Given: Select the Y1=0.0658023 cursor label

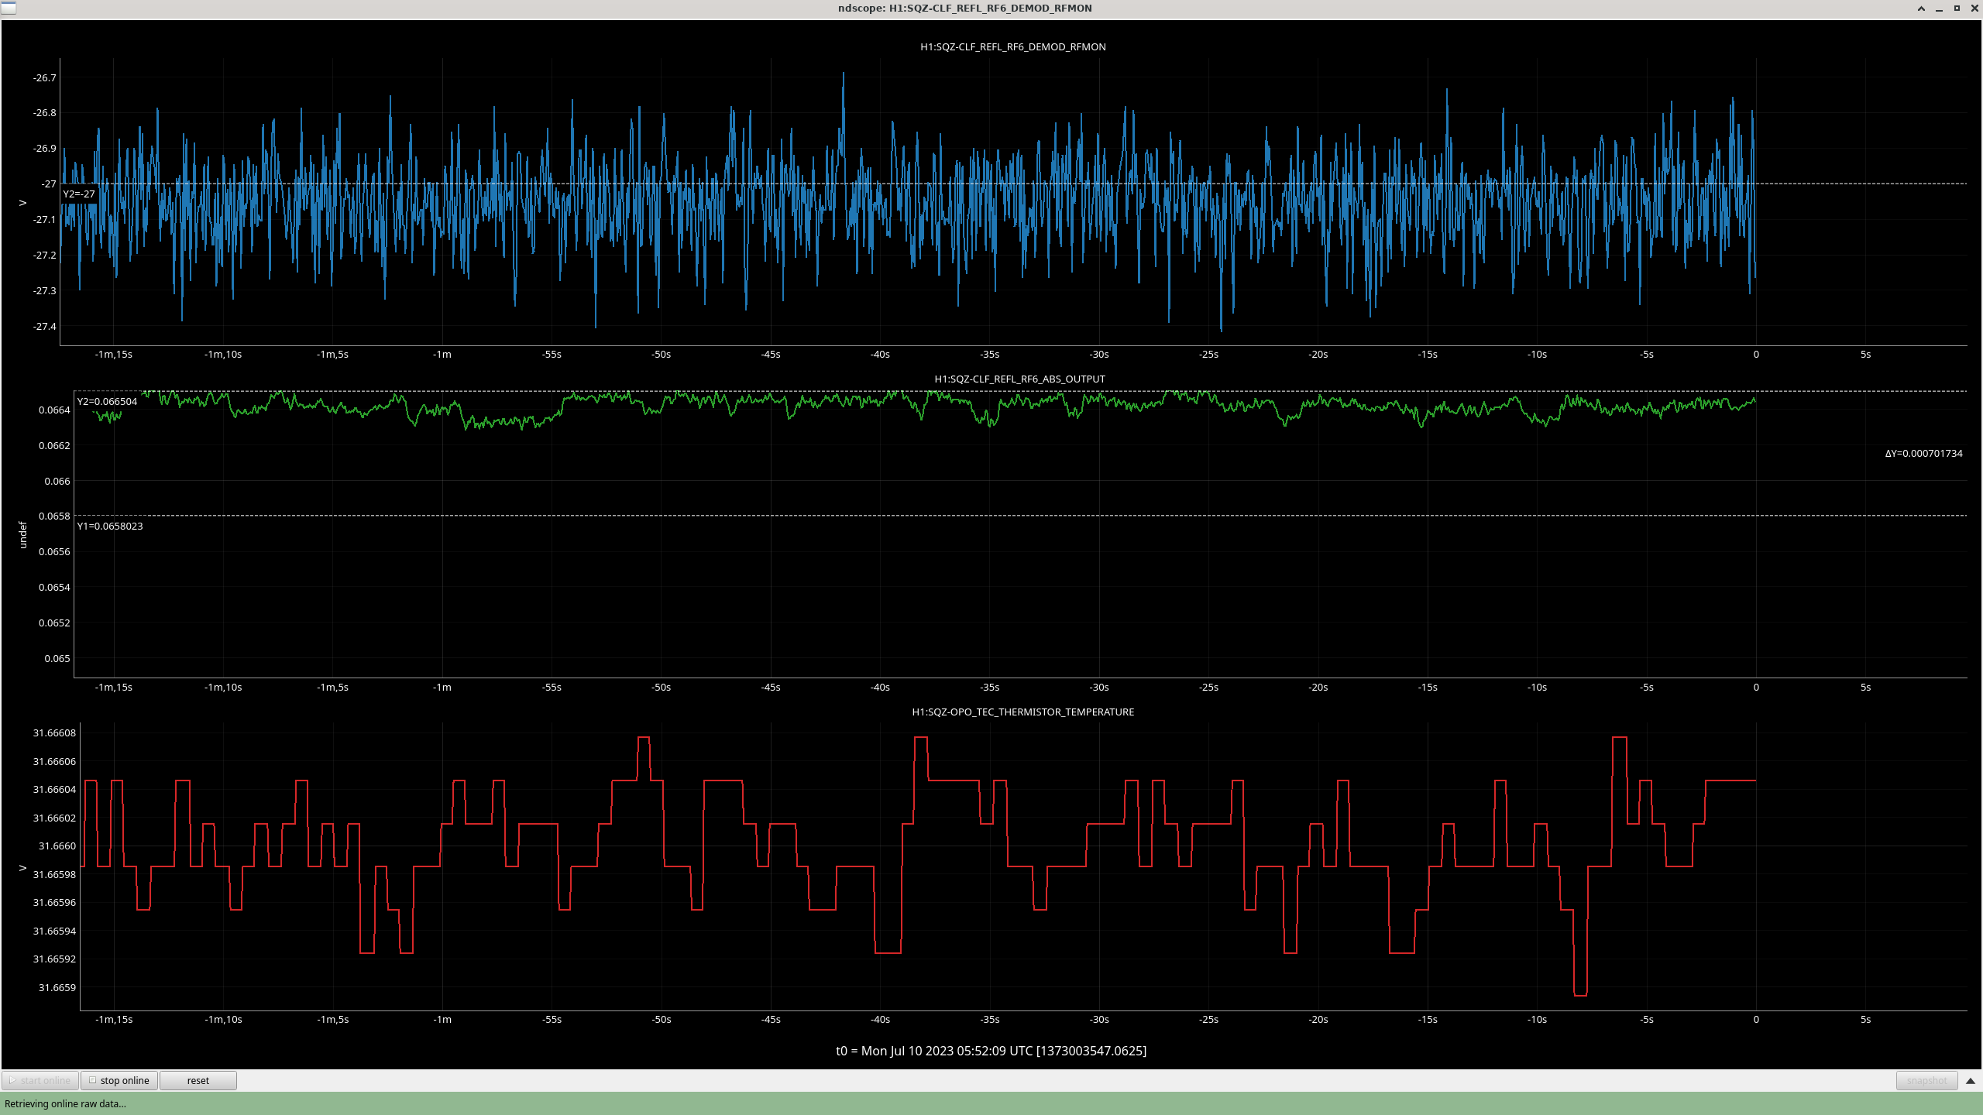Looking at the screenshot, I should pos(110,526).
